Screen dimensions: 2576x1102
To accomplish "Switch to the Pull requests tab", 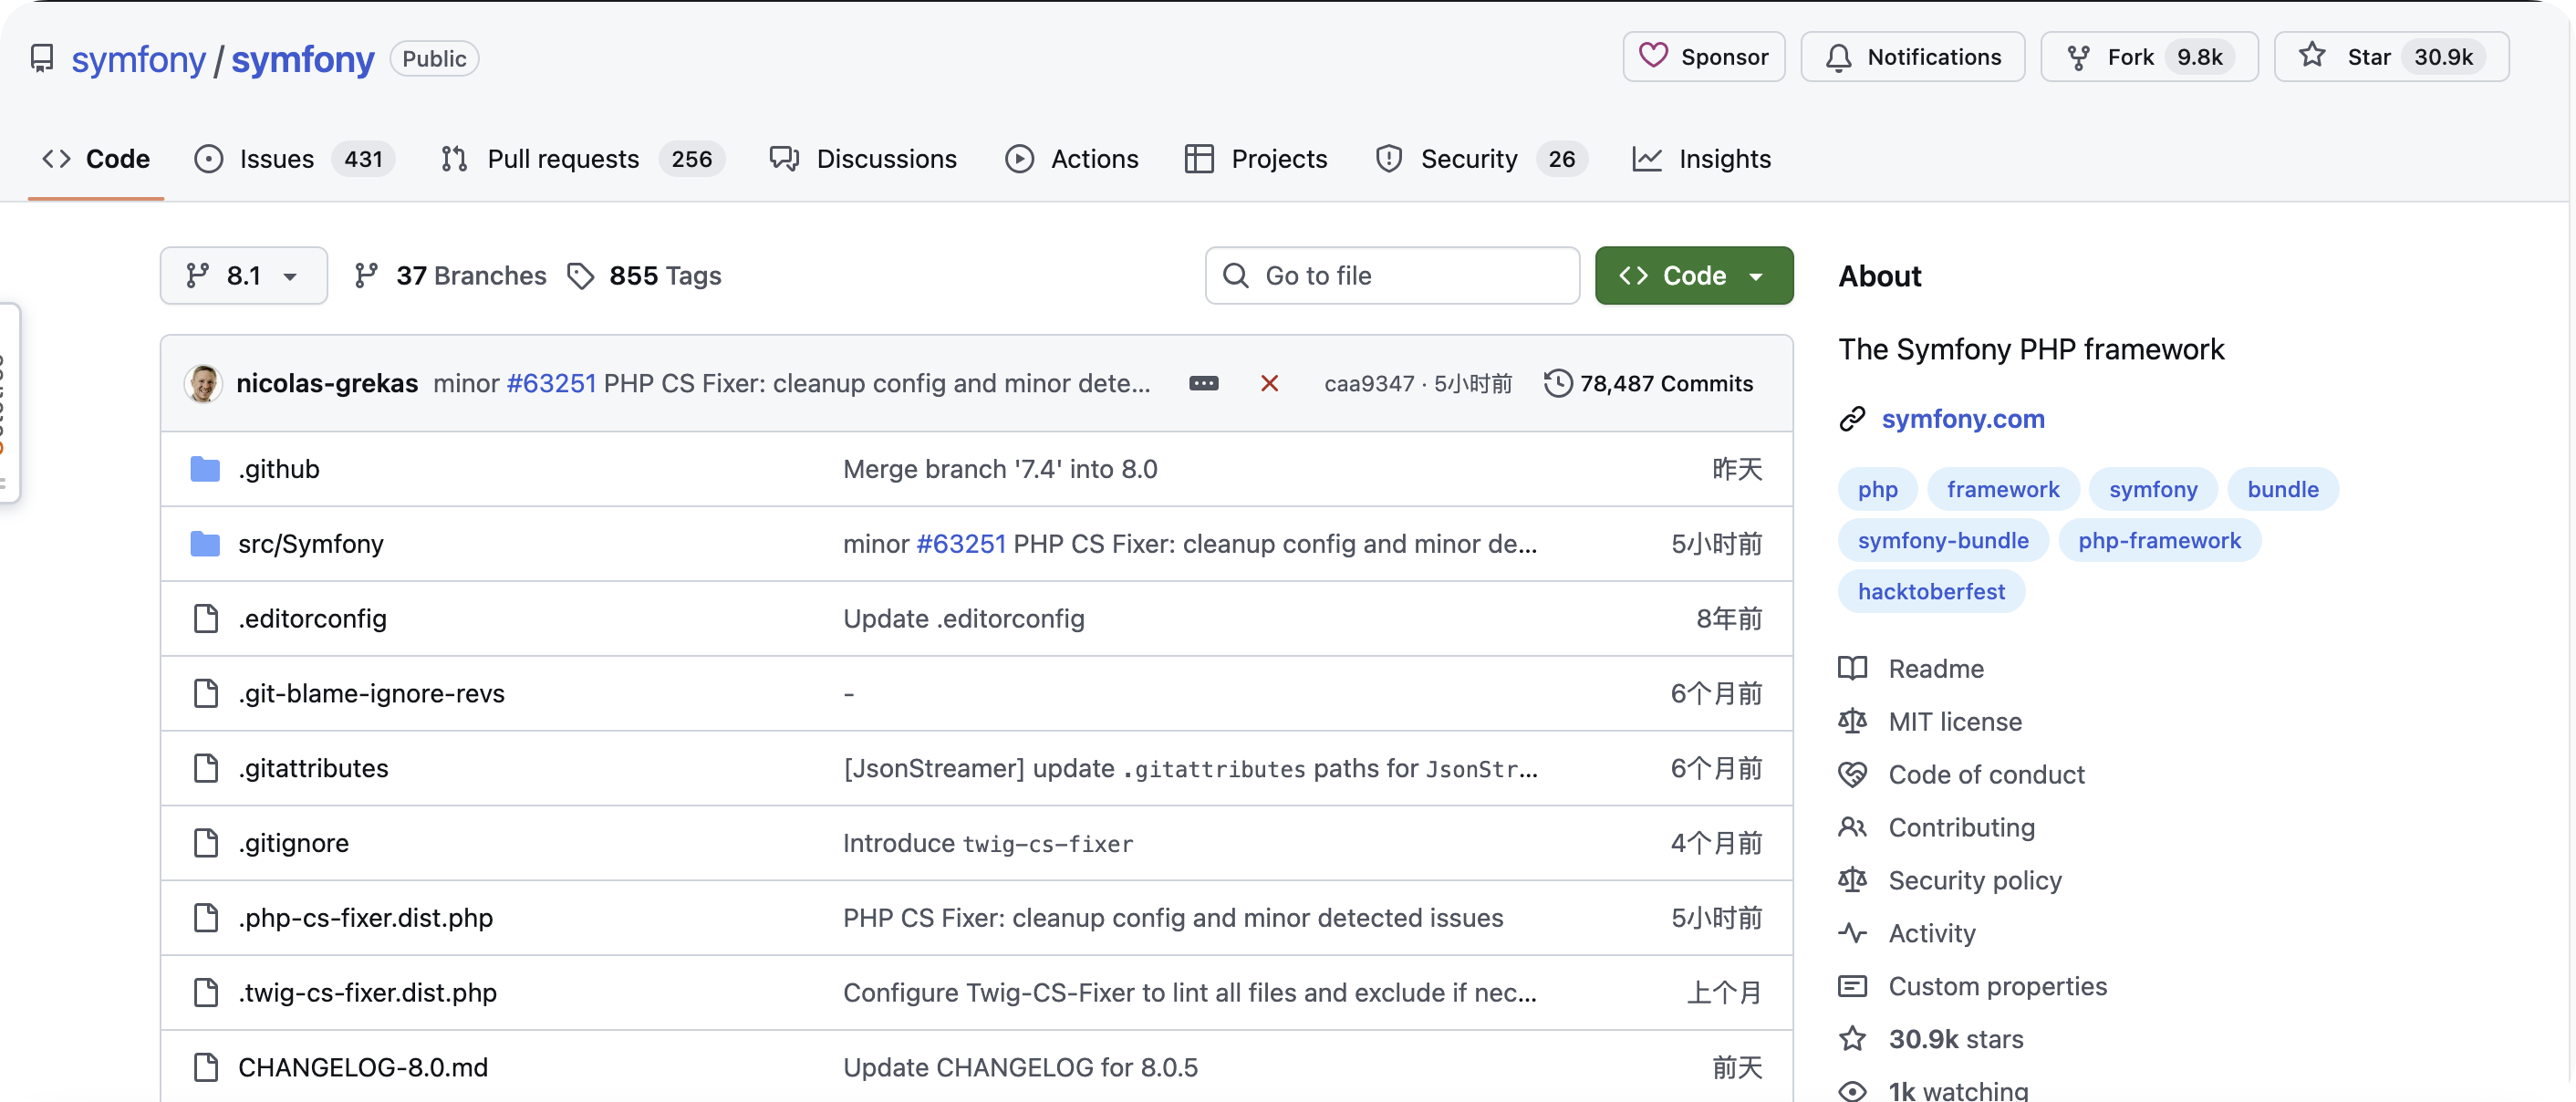I will coord(562,159).
